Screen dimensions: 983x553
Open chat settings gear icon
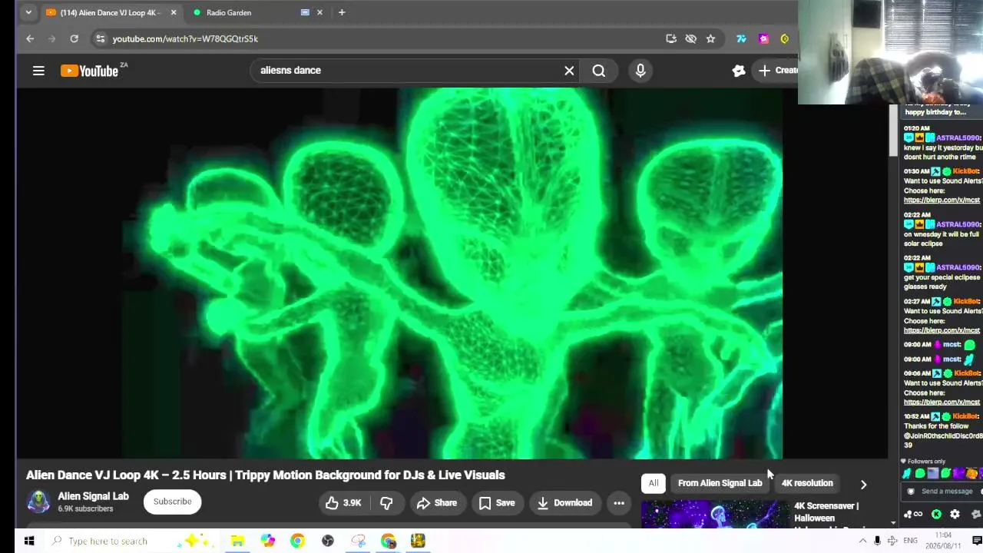click(x=955, y=515)
